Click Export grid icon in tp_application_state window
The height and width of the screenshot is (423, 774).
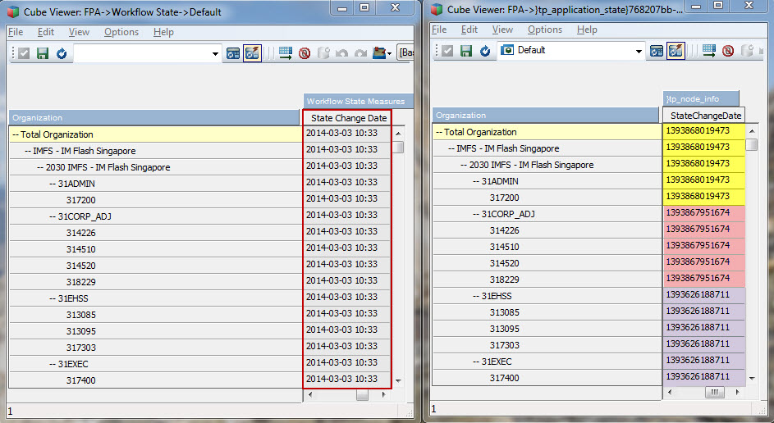tap(709, 50)
